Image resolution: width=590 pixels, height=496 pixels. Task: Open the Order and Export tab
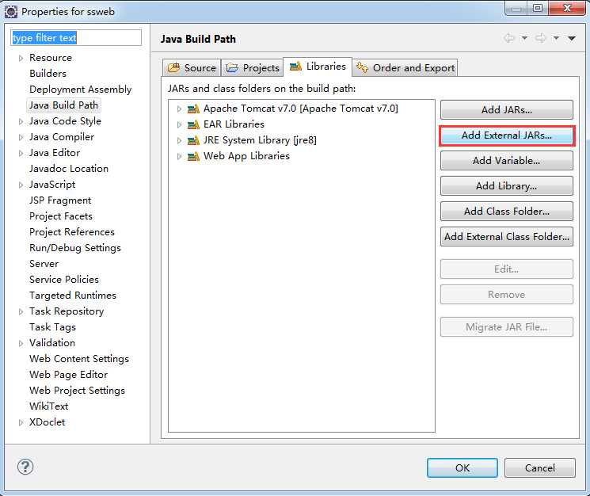pos(405,67)
